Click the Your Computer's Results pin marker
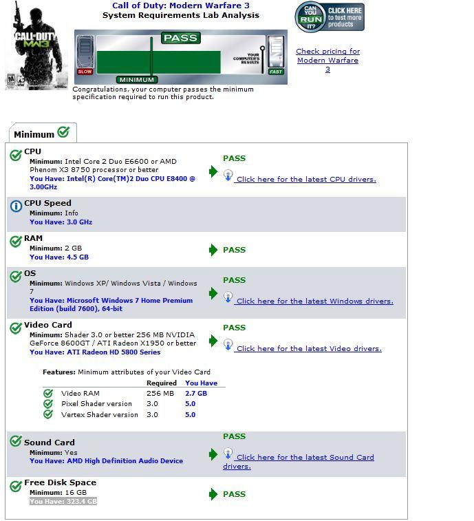The image size is (474, 521). pyautogui.click(x=262, y=60)
